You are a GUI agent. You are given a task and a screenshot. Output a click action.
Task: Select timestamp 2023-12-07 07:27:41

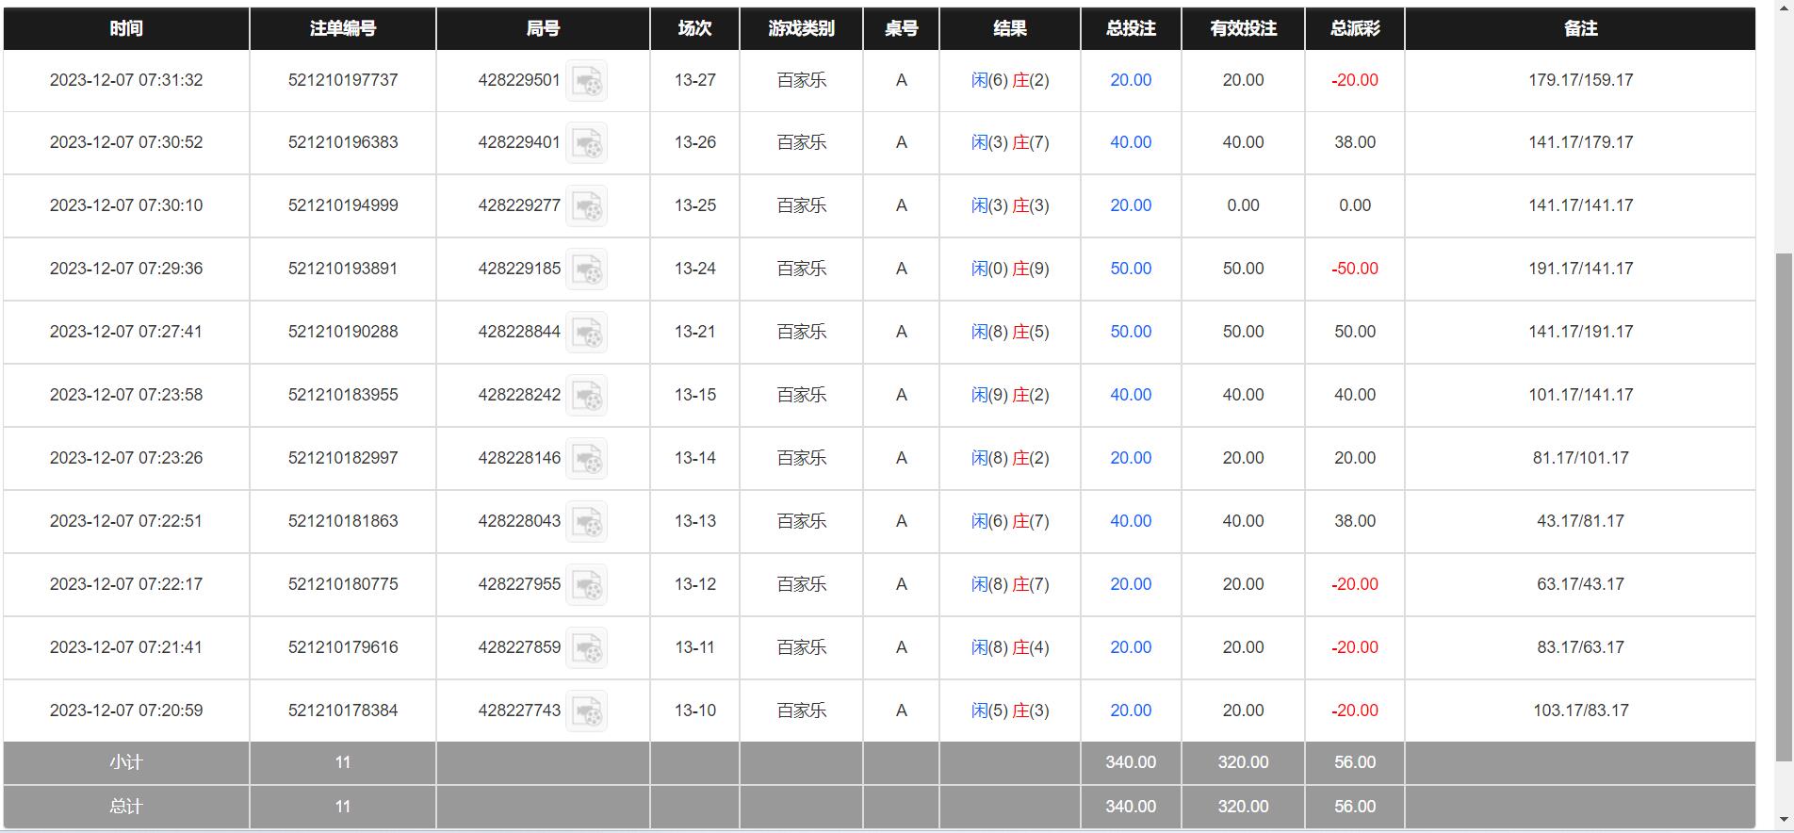(x=126, y=332)
